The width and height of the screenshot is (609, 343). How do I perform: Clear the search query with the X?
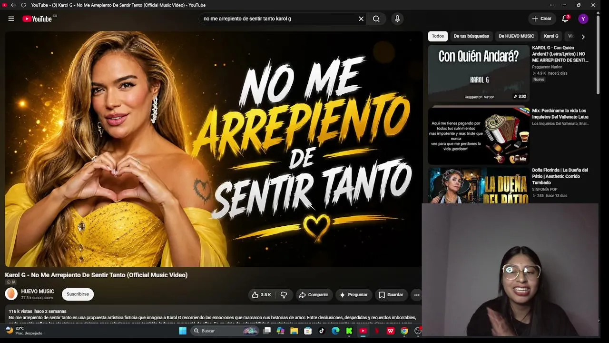(x=361, y=19)
